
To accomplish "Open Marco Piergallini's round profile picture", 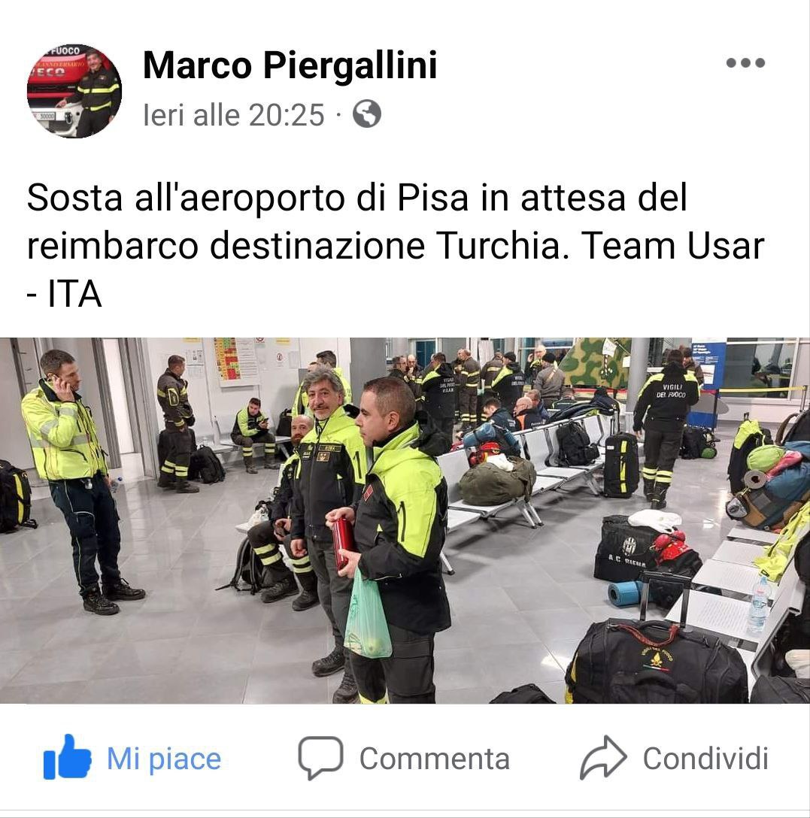I will [x=74, y=91].
